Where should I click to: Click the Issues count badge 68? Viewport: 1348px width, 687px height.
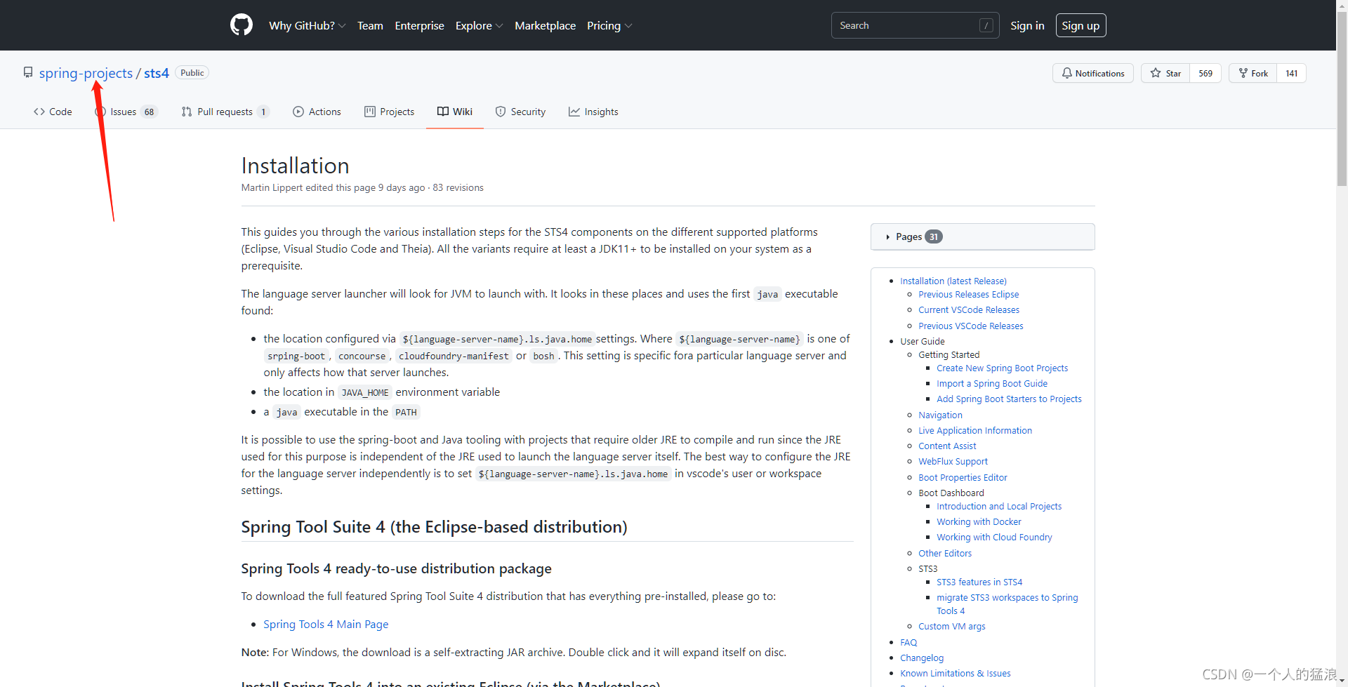149,112
